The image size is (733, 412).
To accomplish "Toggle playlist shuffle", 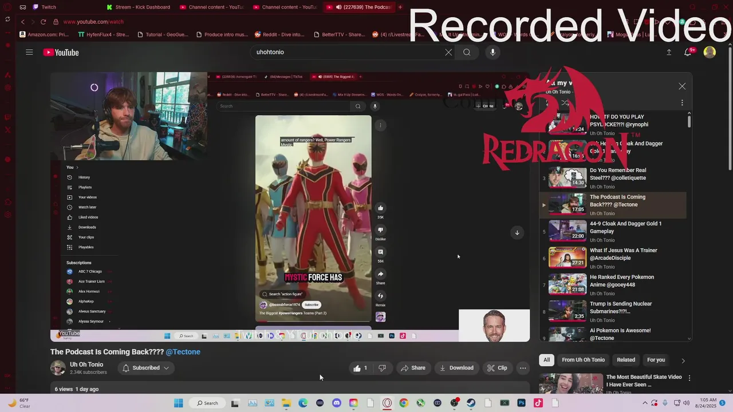I will (565, 103).
